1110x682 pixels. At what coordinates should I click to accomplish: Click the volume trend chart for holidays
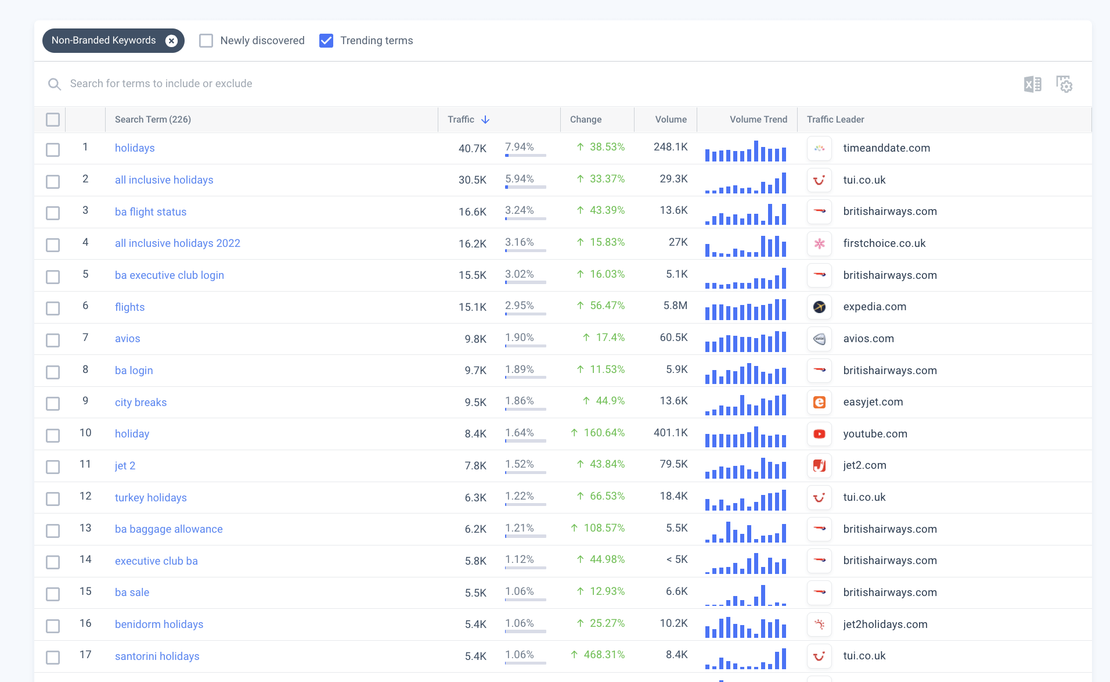tap(746, 150)
